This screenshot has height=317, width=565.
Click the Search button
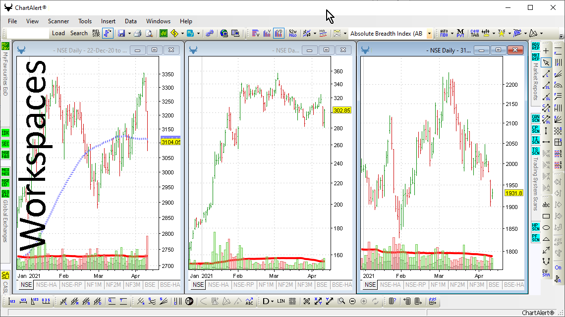[79, 33]
